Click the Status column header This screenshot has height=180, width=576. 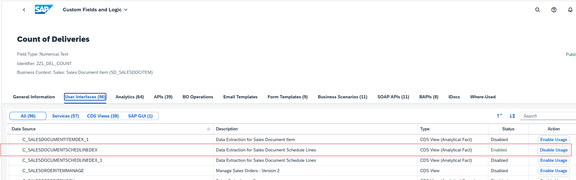[508, 129]
